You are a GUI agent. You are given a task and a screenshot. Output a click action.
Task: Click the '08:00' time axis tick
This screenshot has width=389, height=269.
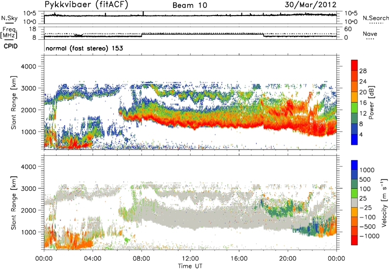click(x=141, y=259)
